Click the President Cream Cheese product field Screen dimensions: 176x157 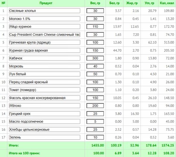pyautogui.click(x=45, y=34)
